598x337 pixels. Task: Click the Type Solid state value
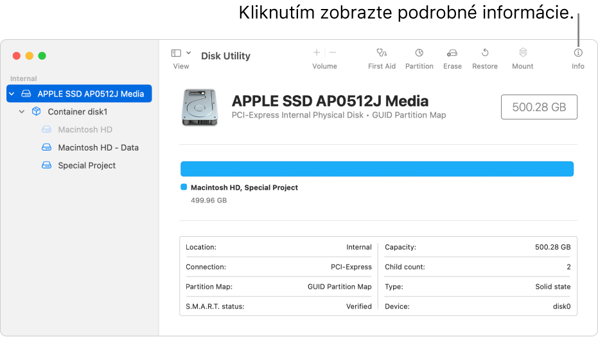point(552,287)
